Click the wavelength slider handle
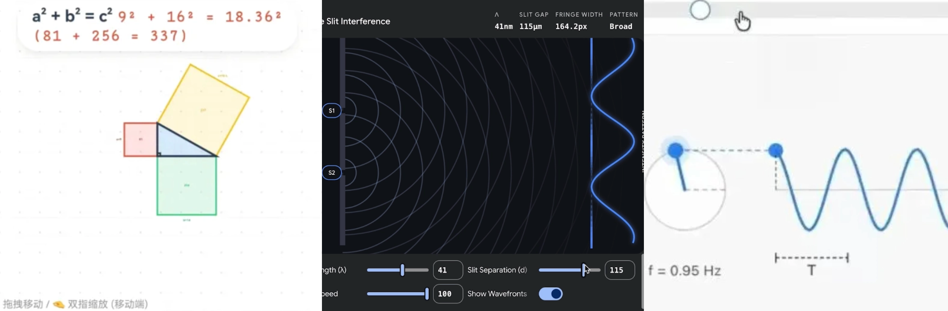 pos(402,270)
